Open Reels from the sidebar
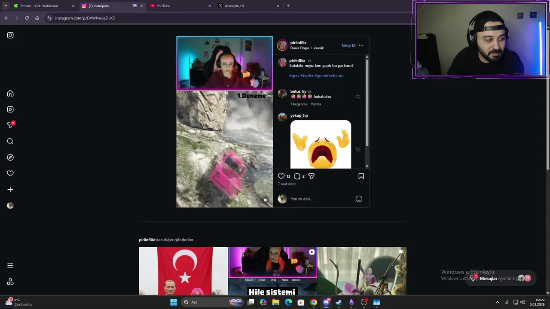 coord(10,109)
